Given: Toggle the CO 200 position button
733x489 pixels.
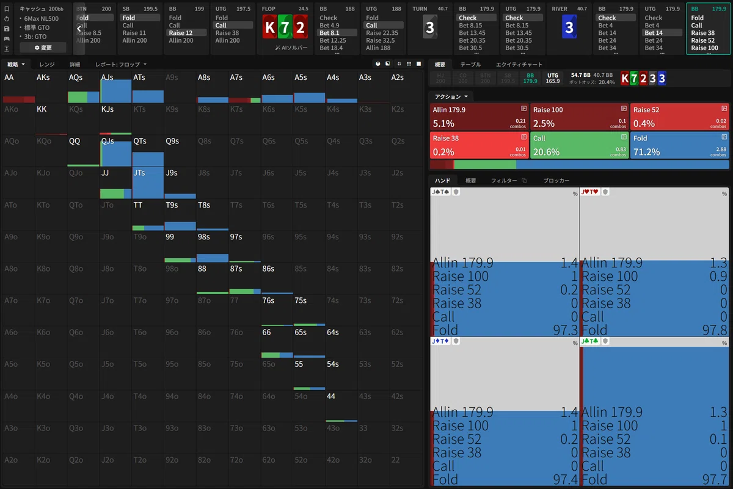Looking at the screenshot, I should click(x=462, y=78).
